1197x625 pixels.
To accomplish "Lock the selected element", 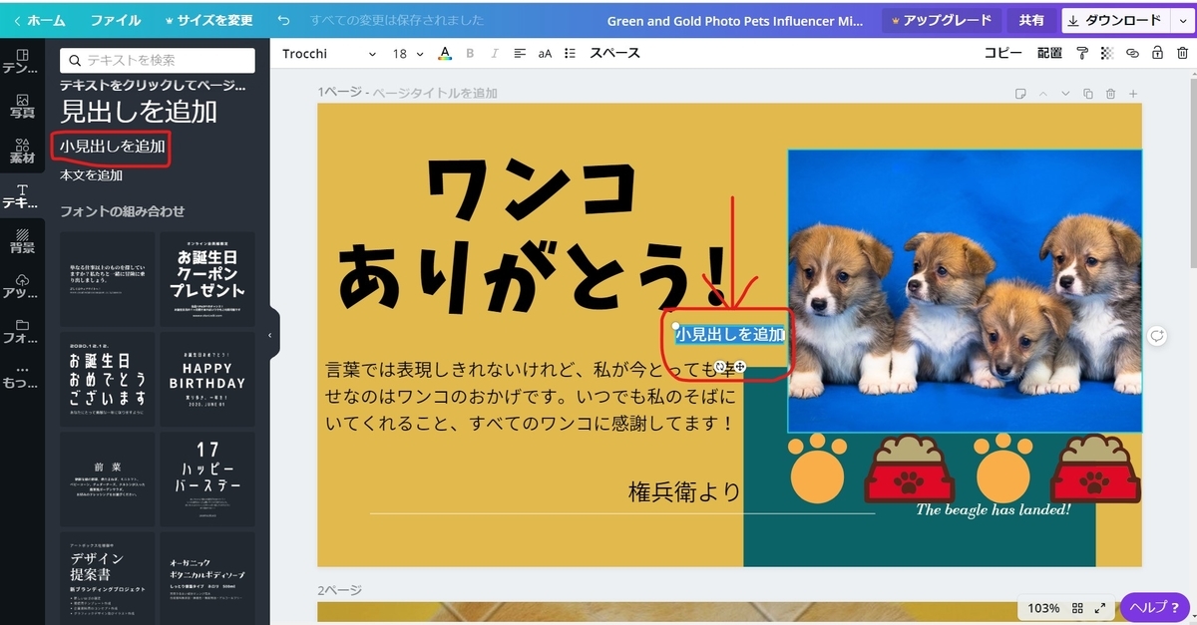I will click(1157, 53).
